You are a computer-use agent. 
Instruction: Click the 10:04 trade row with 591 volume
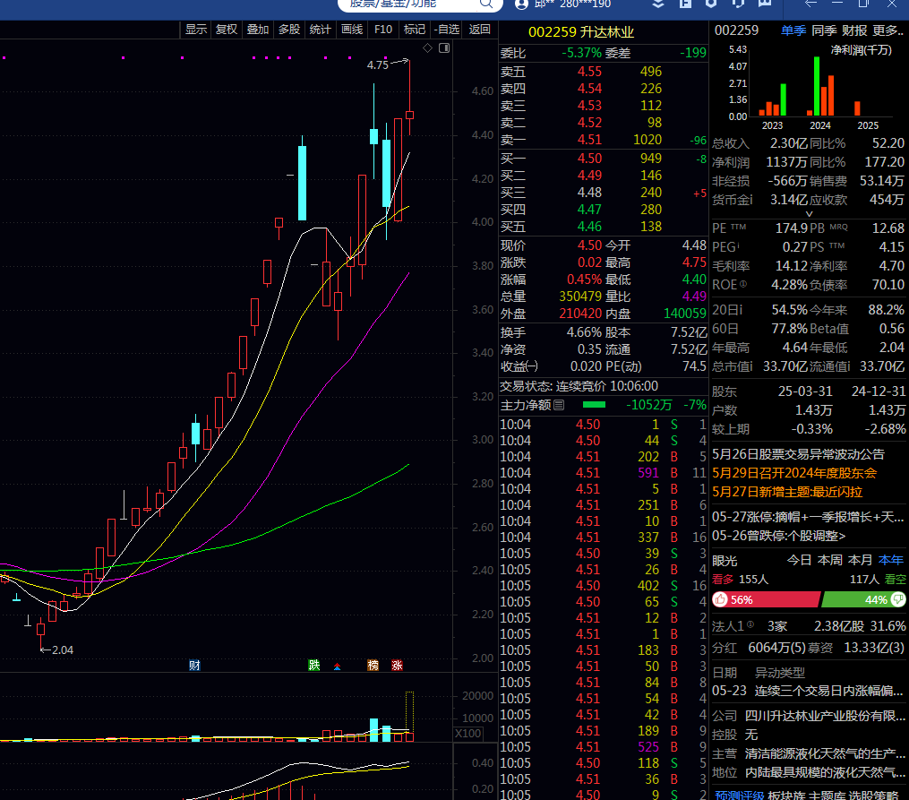(x=604, y=473)
